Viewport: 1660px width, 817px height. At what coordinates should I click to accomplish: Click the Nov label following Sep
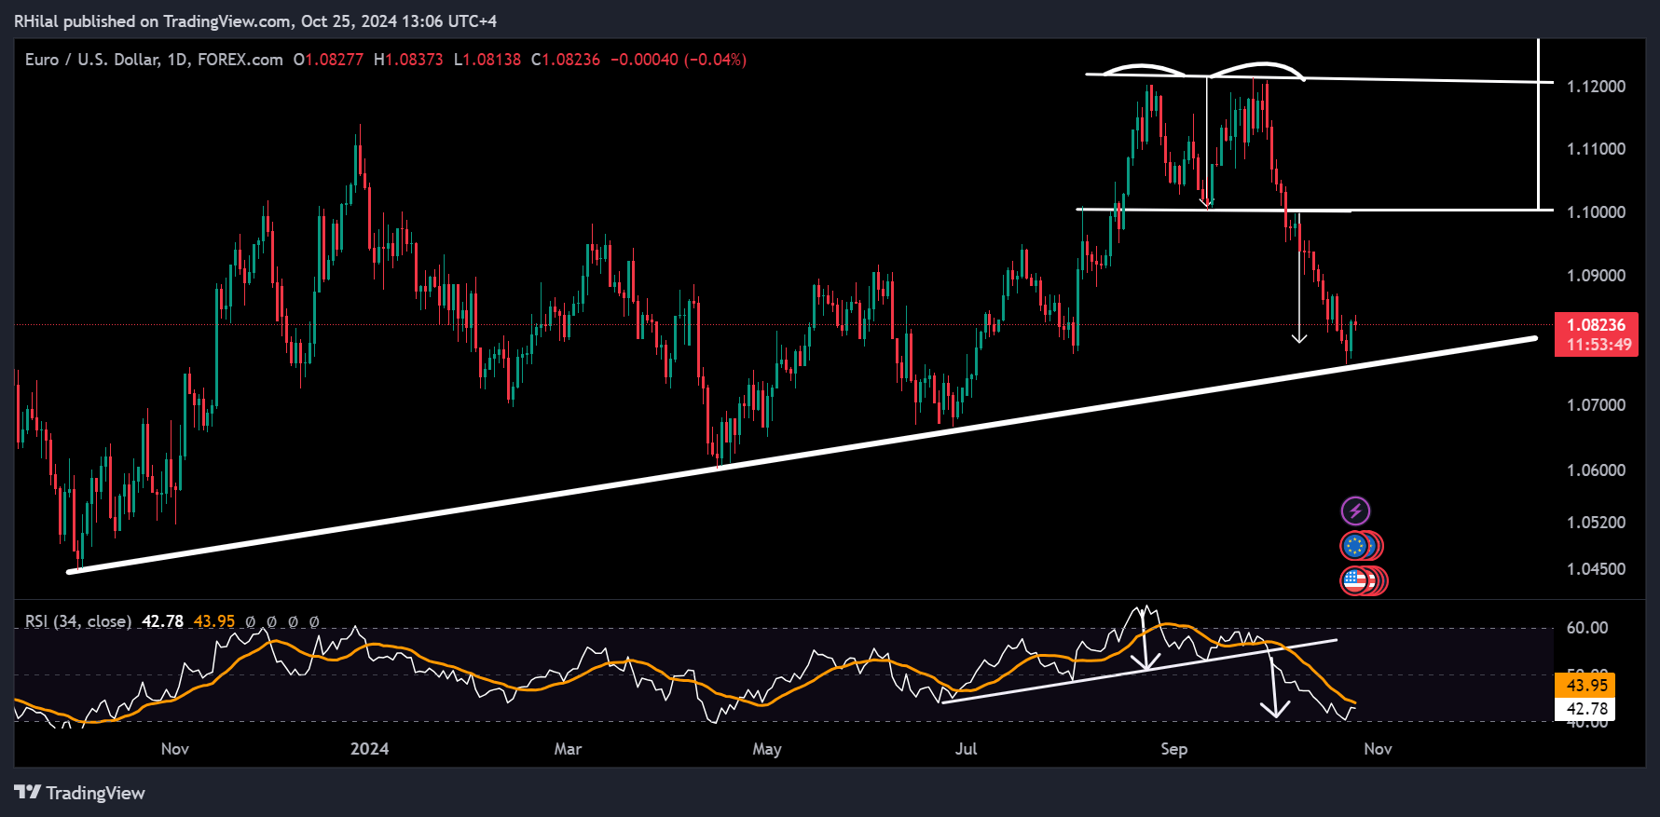1379,749
